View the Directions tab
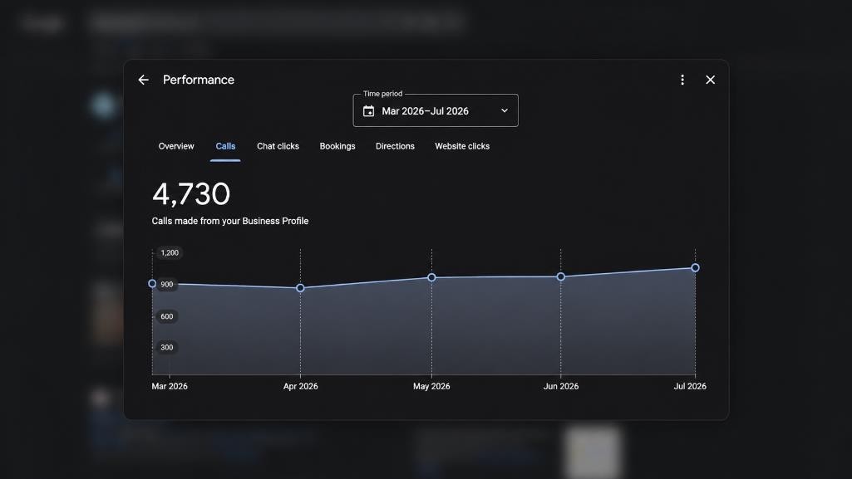Image resolution: width=852 pixels, height=479 pixels. coord(395,146)
